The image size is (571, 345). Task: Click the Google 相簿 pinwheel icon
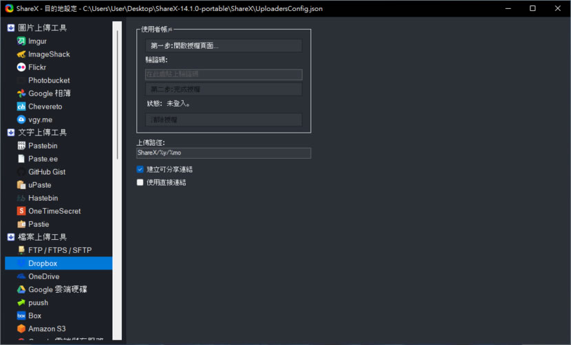(x=21, y=93)
